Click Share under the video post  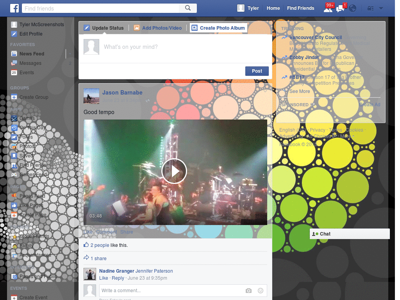[x=127, y=232]
